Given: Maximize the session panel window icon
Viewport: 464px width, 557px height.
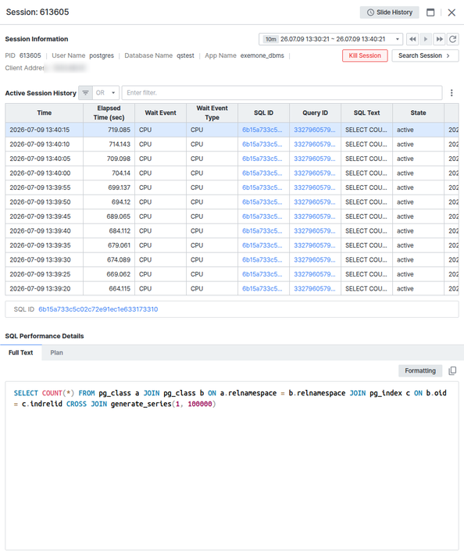Looking at the screenshot, I should pyautogui.click(x=430, y=12).
